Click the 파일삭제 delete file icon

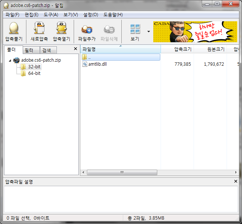[109, 29]
